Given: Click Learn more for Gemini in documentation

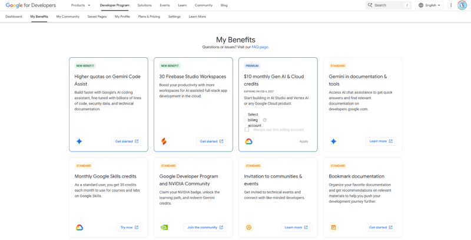Looking at the screenshot, I should coord(381,141).
